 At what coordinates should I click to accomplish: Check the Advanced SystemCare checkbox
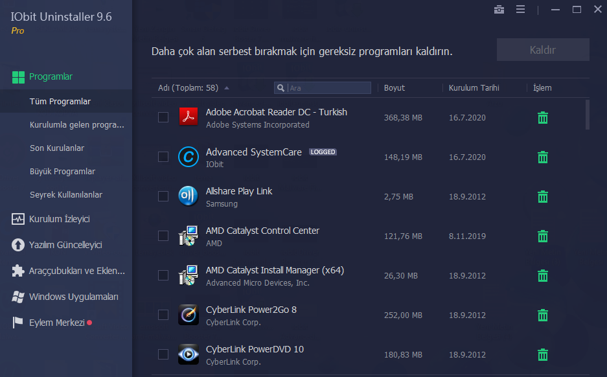[x=163, y=157]
